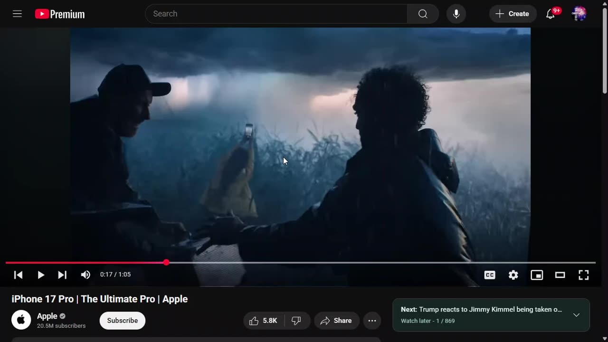608x342 pixels.
Task: Like the video with 5.8K likes
Action: pos(264,321)
